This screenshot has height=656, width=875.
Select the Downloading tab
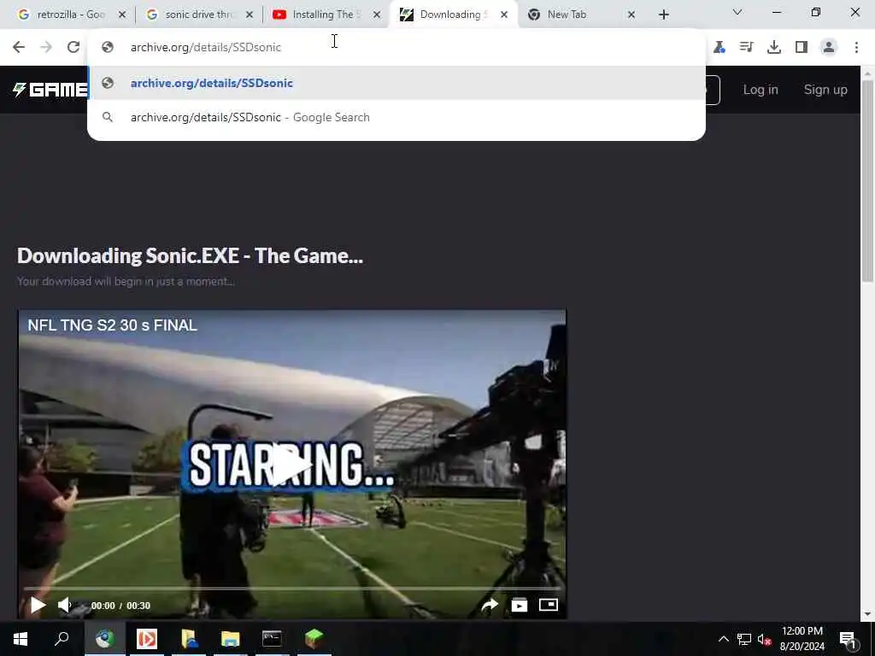pyautogui.click(x=454, y=15)
